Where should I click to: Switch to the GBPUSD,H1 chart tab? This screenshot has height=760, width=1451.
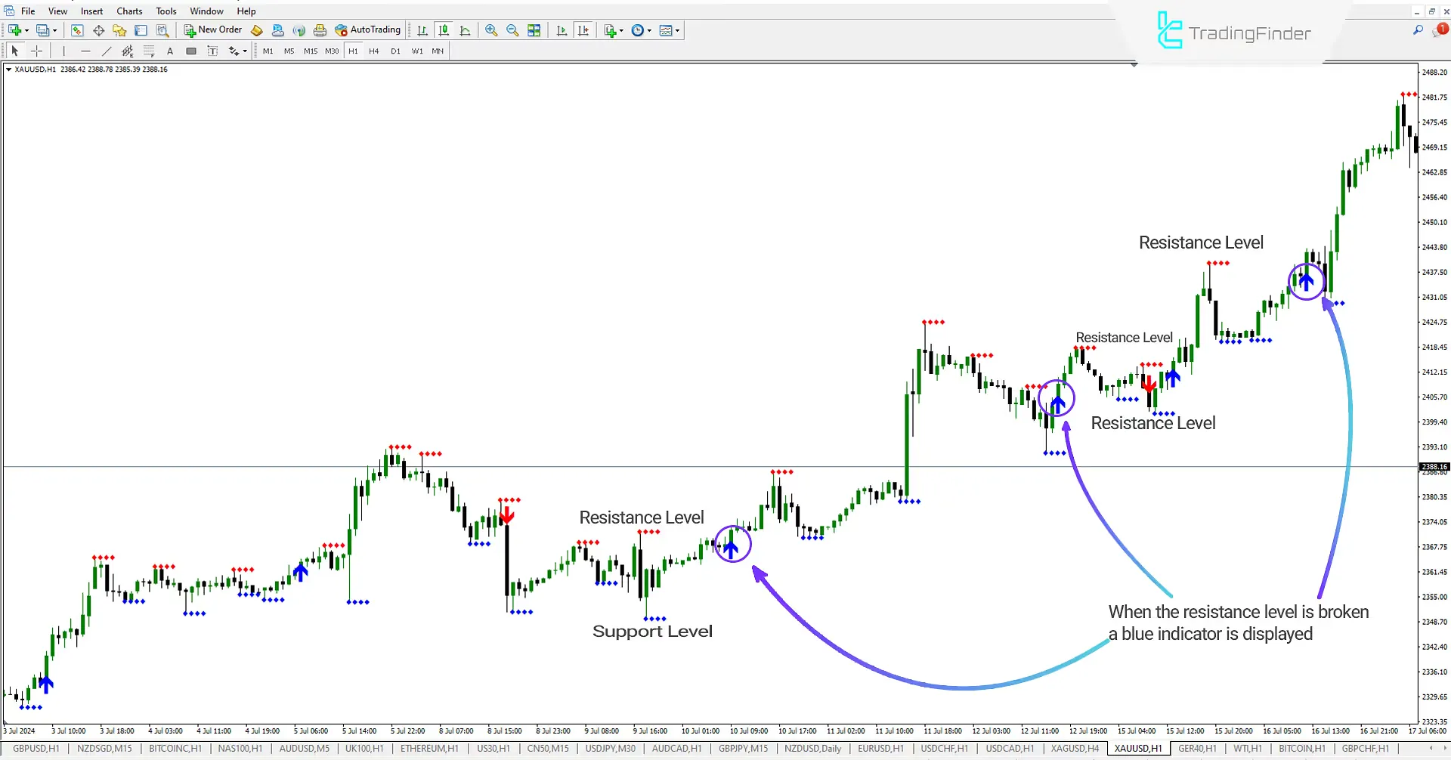[x=36, y=749]
